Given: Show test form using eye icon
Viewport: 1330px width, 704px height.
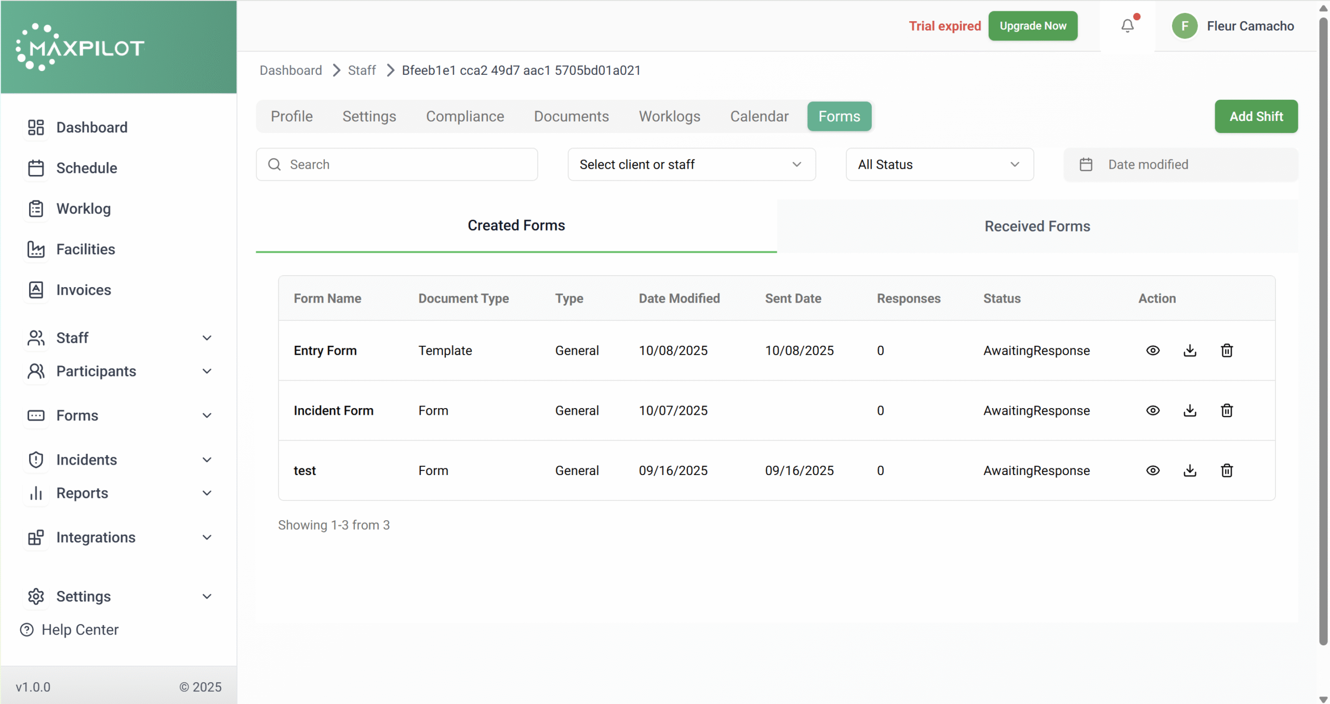Looking at the screenshot, I should (x=1153, y=470).
